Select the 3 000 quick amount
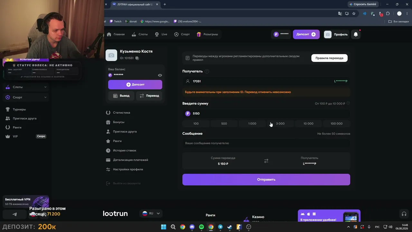 point(280,124)
